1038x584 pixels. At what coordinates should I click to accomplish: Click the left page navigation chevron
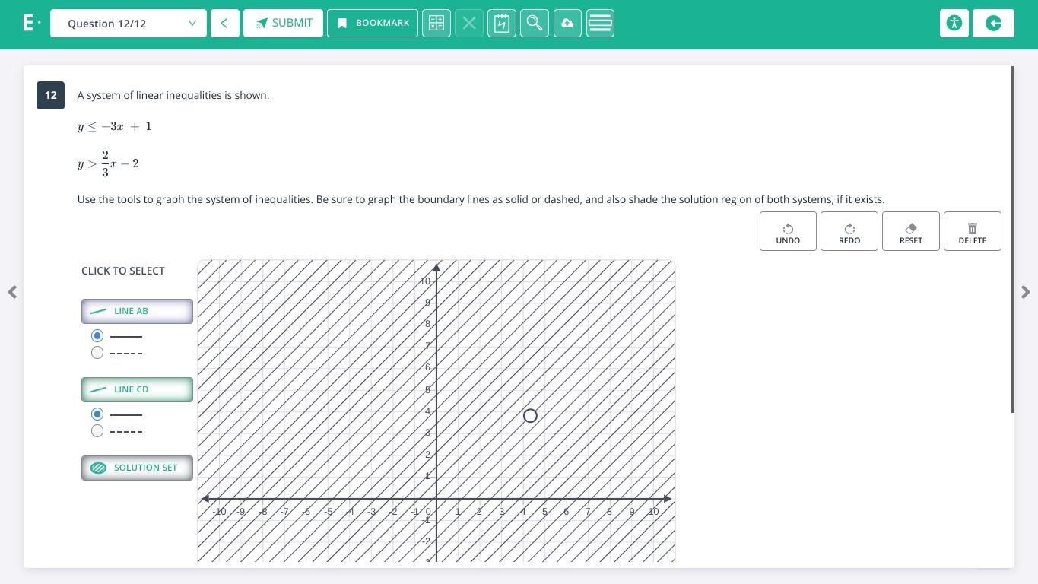pyautogui.click(x=12, y=292)
